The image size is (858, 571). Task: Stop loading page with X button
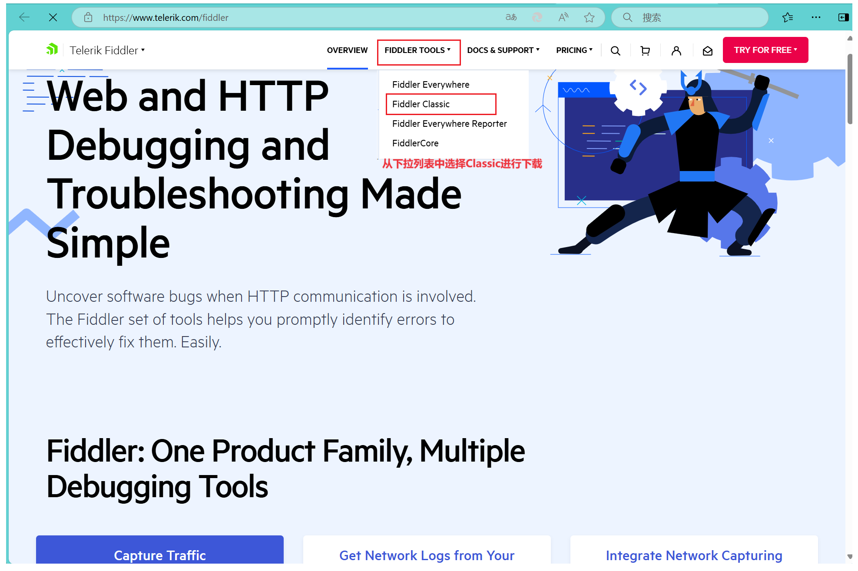pos(53,17)
